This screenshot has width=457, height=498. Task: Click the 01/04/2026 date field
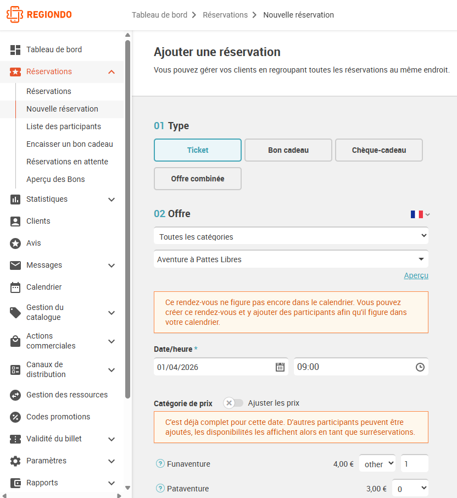[x=221, y=367]
